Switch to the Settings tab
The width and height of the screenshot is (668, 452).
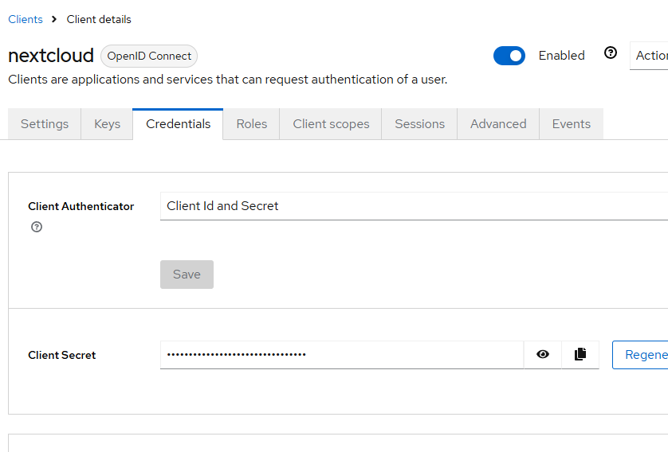(x=45, y=124)
